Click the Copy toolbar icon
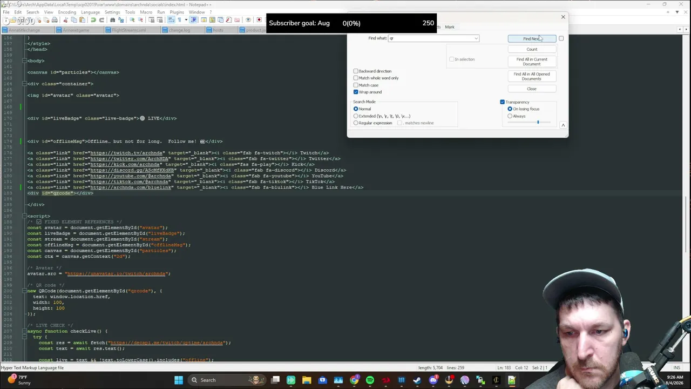Image resolution: width=691 pixels, height=389 pixels. pos(73,20)
